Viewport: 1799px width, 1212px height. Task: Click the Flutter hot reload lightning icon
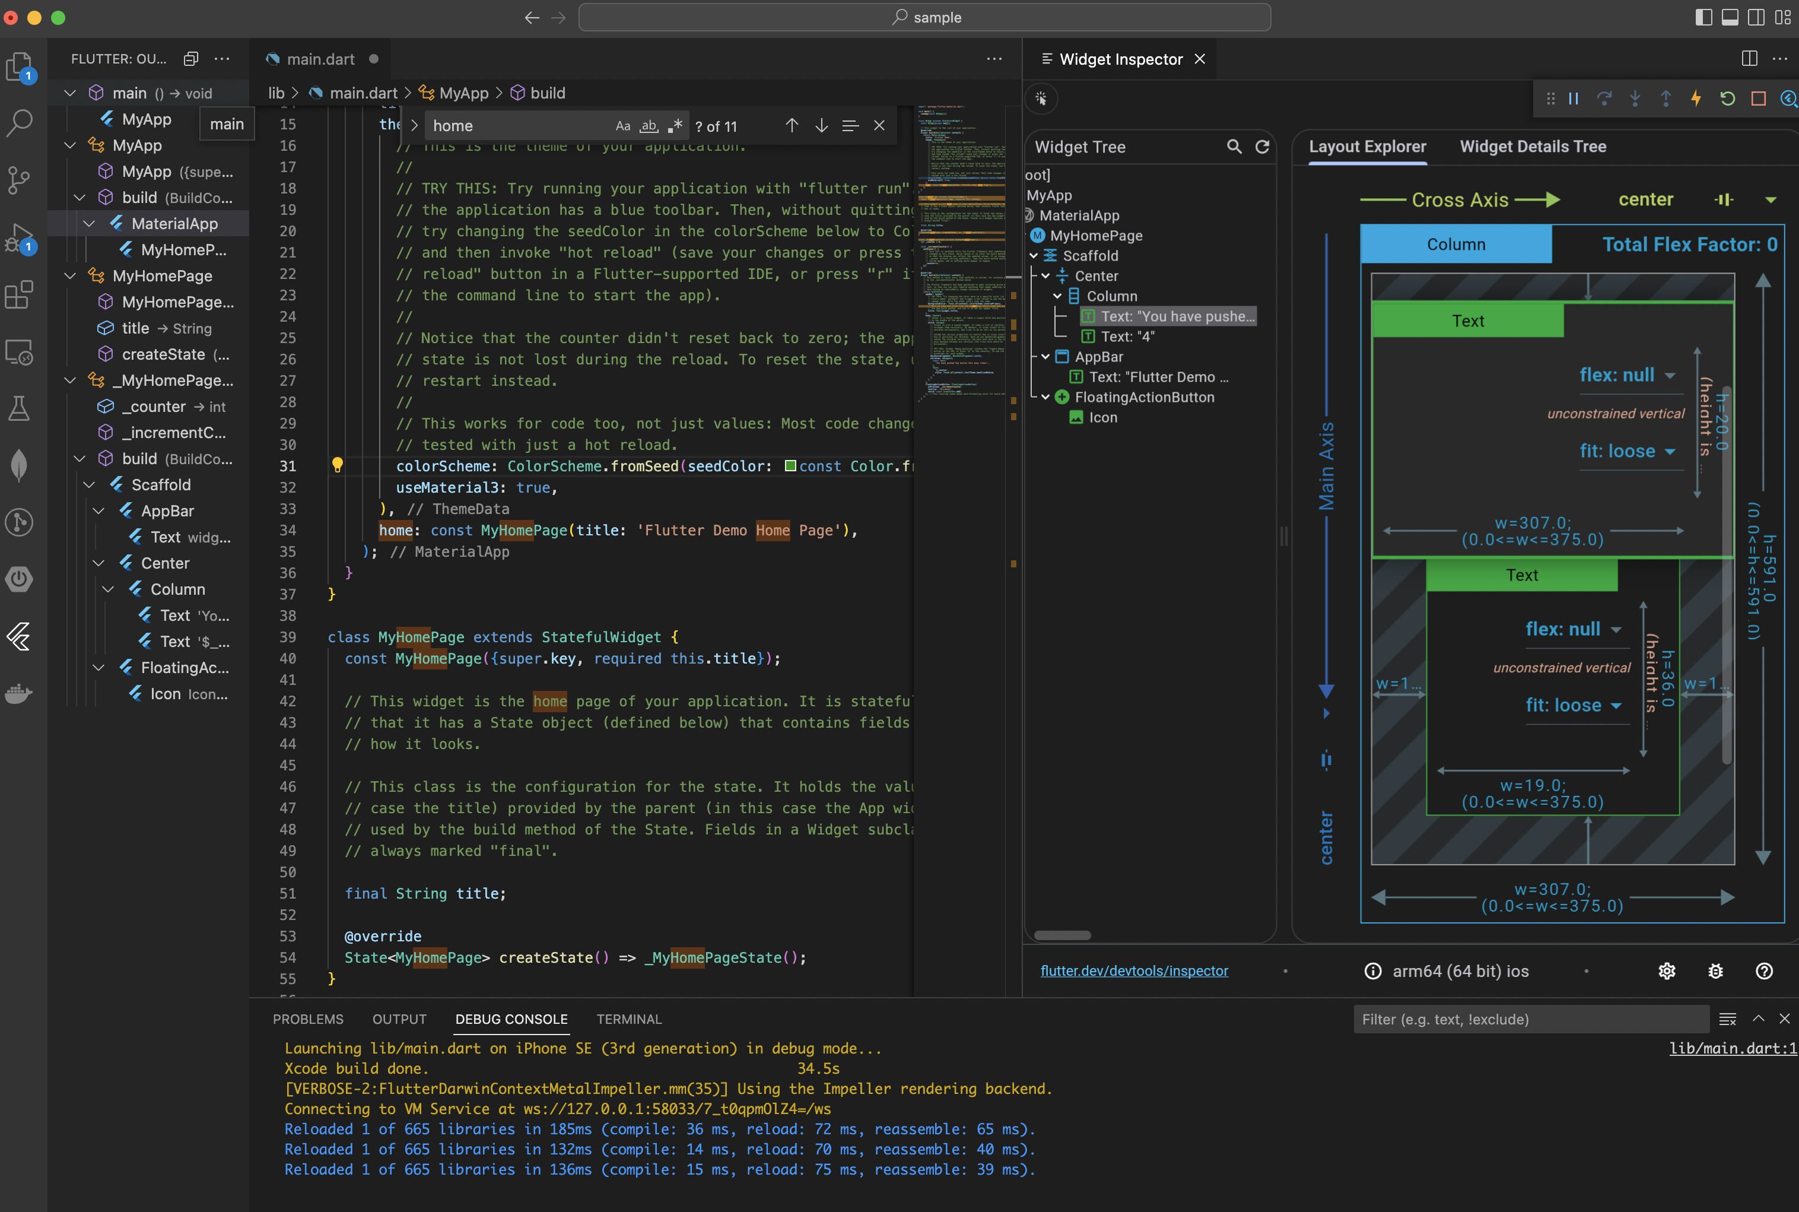point(1696,98)
